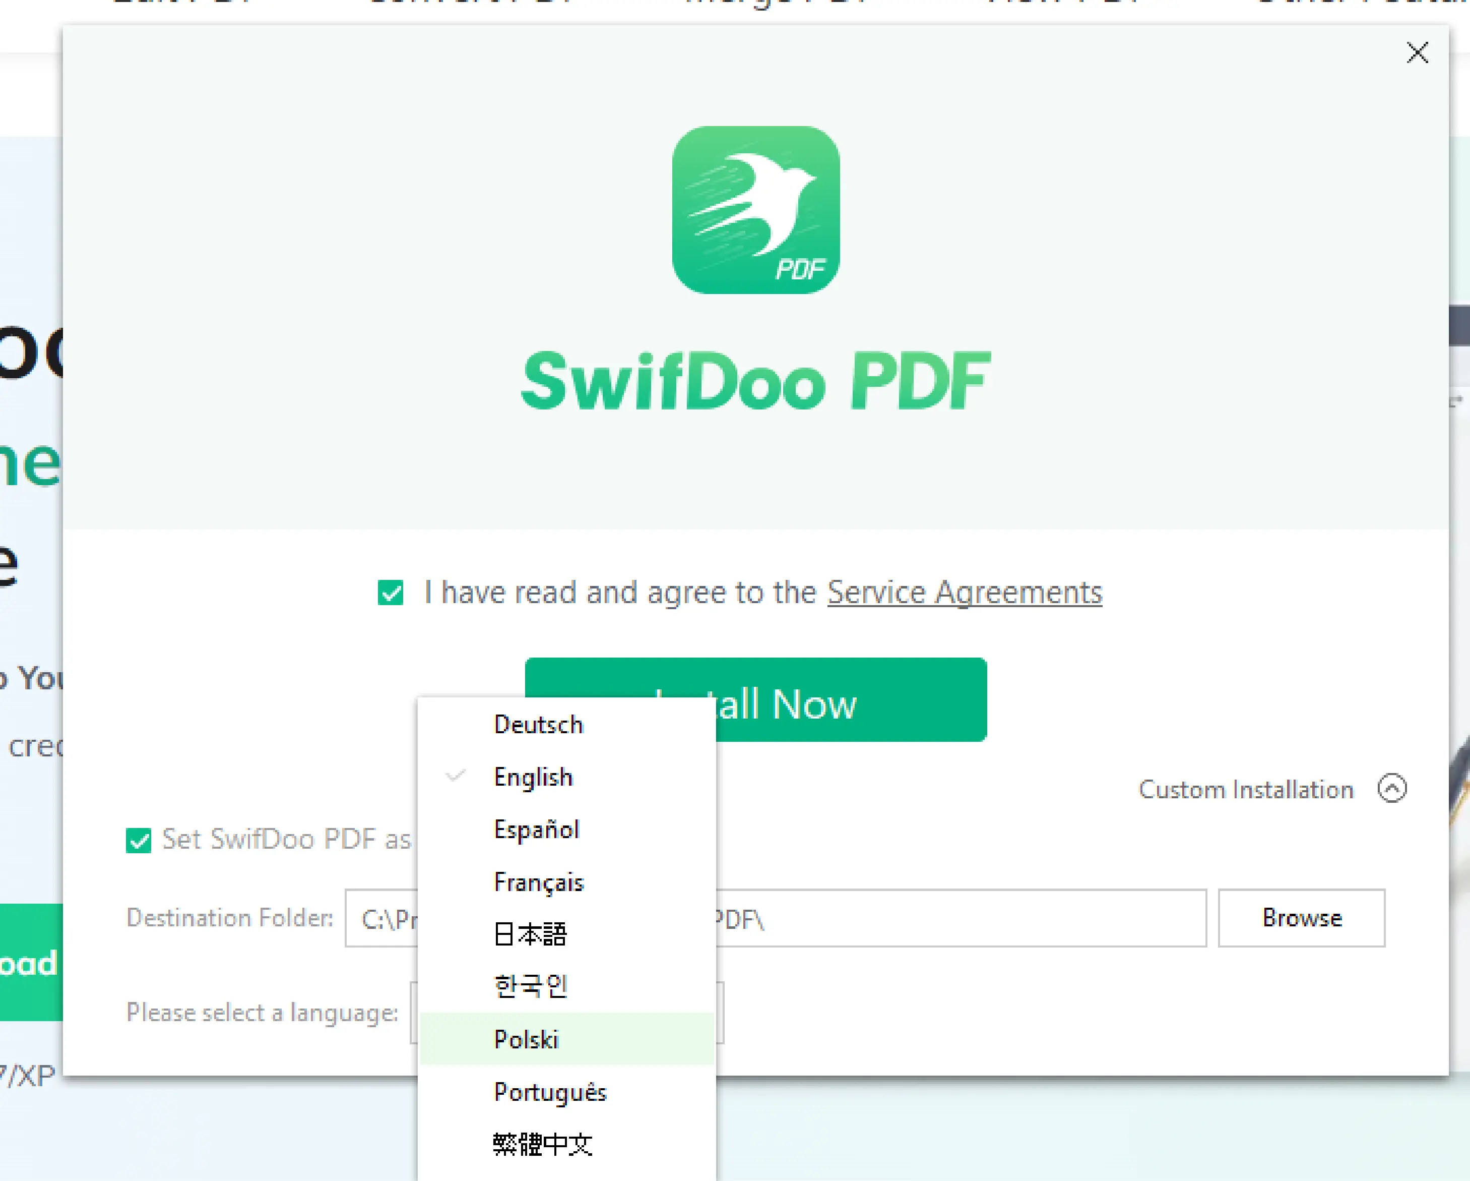Toggle Set SwifDoo PDF as default checkbox
The width and height of the screenshot is (1470, 1181).
coord(139,841)
